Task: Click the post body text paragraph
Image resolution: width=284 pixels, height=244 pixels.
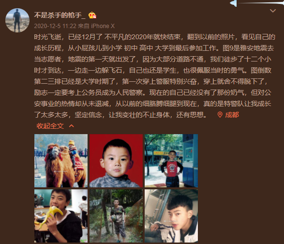Action: tap(154, 76)
